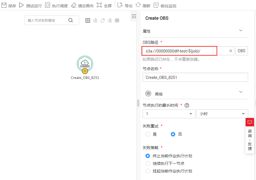Viewport: 256px width, 180px height.
Task: Click 导出 export in toolbar
Action: 125,6
